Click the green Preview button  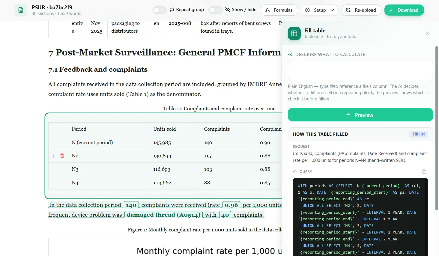[x=360, y=115]
